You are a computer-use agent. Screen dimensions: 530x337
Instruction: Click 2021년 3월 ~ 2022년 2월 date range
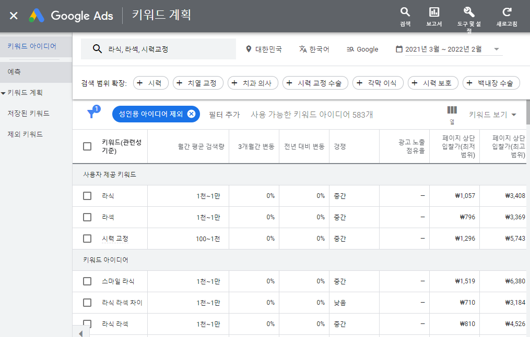pyautogui.click(x=443, y=49)
